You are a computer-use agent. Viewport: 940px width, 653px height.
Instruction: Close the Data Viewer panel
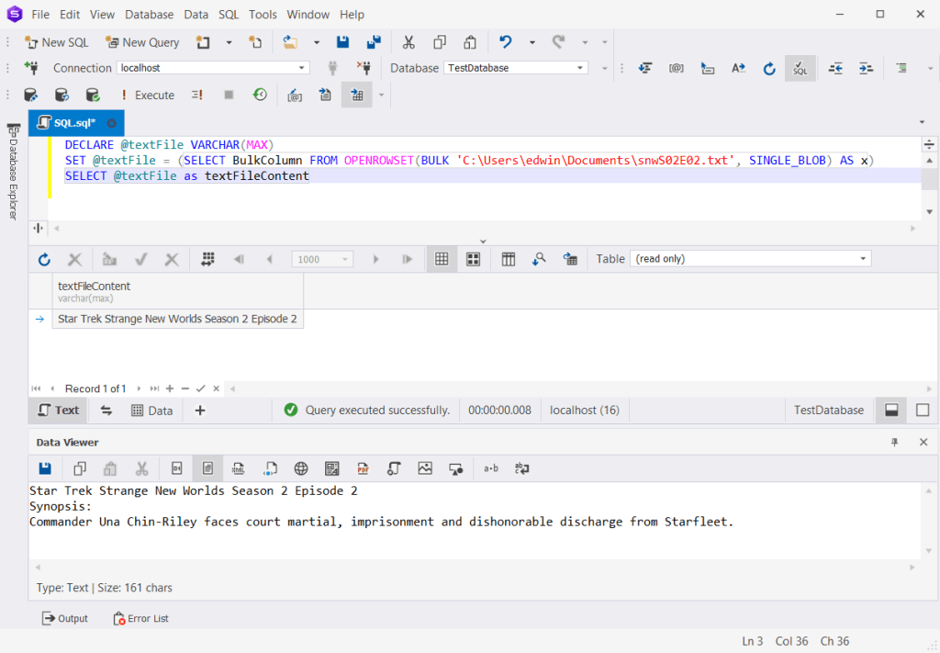click(x=923, y=443)
